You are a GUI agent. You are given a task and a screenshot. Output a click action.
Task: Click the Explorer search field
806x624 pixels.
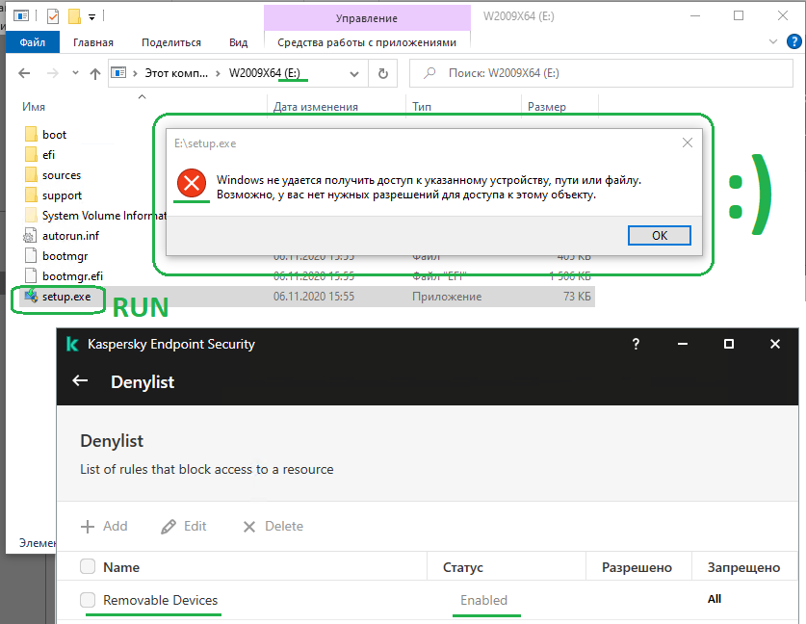pos(601,73)
